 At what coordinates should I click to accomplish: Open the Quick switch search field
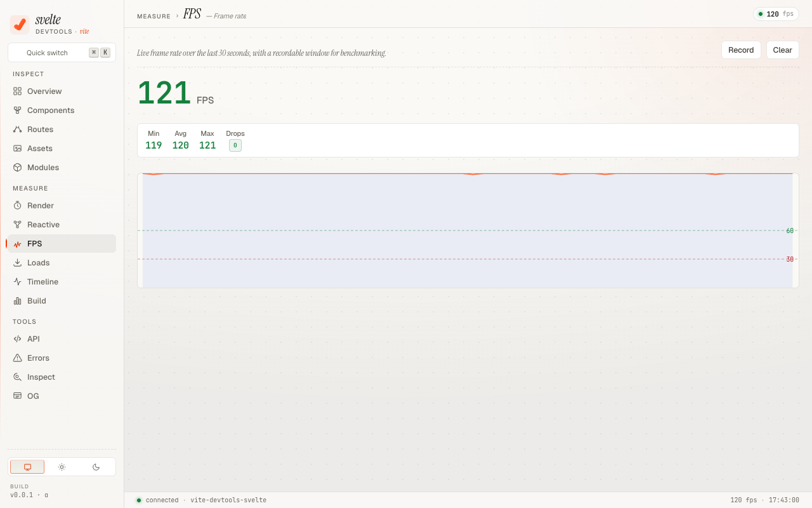click(x=62, y=53)
